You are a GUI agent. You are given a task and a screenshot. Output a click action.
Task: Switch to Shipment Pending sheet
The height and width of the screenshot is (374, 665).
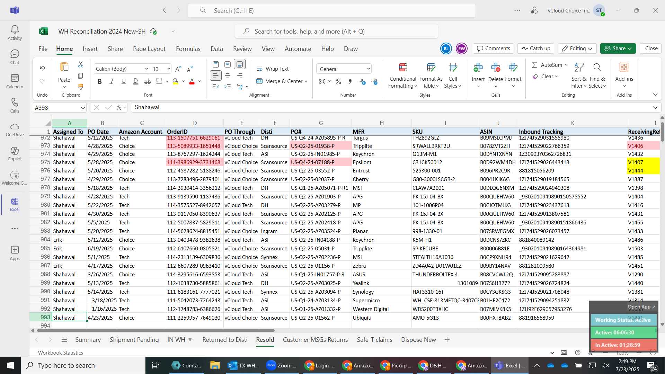point(134,340)
